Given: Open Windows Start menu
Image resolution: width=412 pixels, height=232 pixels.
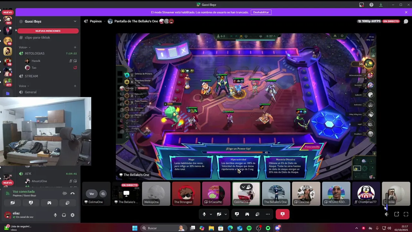Looking at the screenshot, I should [135, 228].
